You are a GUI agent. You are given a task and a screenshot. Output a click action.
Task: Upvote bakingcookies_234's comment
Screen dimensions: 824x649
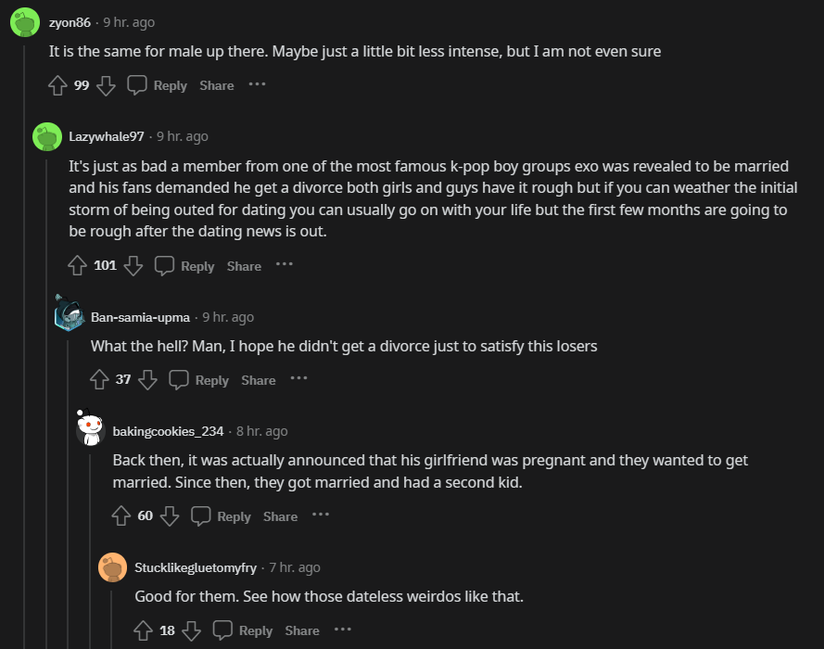(121, 516)
